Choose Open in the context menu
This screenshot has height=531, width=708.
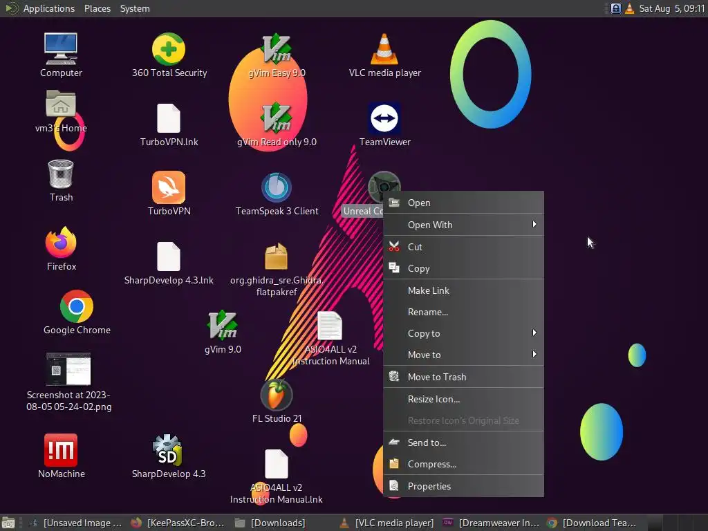[x=463, y=203]
